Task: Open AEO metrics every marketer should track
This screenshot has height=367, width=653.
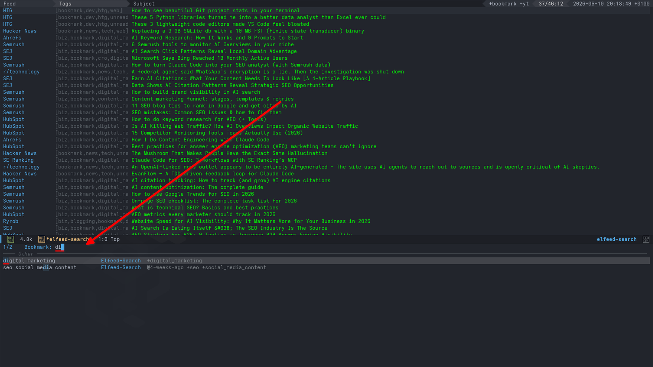Action: pyautogui.click(x=203, y=215)
